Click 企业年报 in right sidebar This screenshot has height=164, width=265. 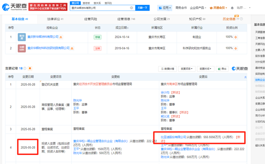tap(260, 110)
